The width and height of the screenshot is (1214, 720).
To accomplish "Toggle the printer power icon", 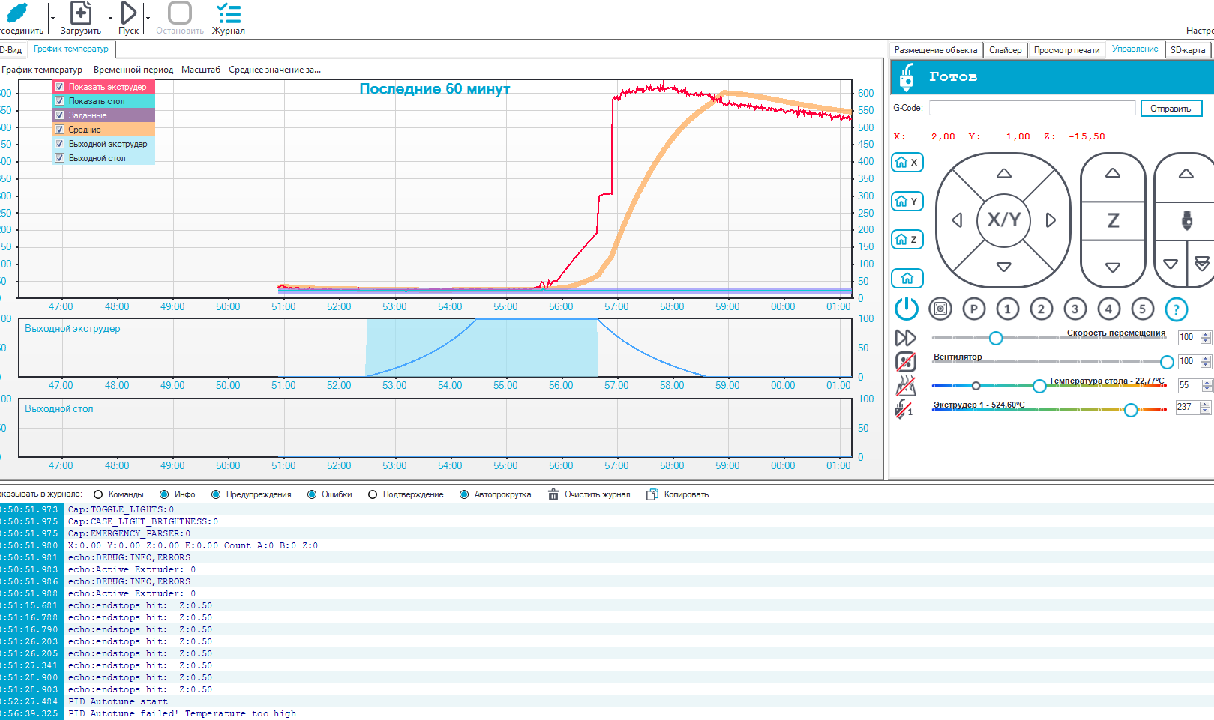I will (x=906, y=309).
